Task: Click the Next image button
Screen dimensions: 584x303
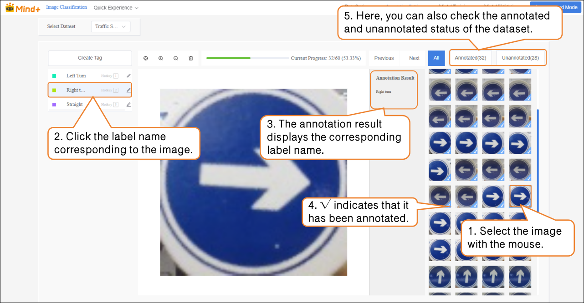Action: pos(414,58)
